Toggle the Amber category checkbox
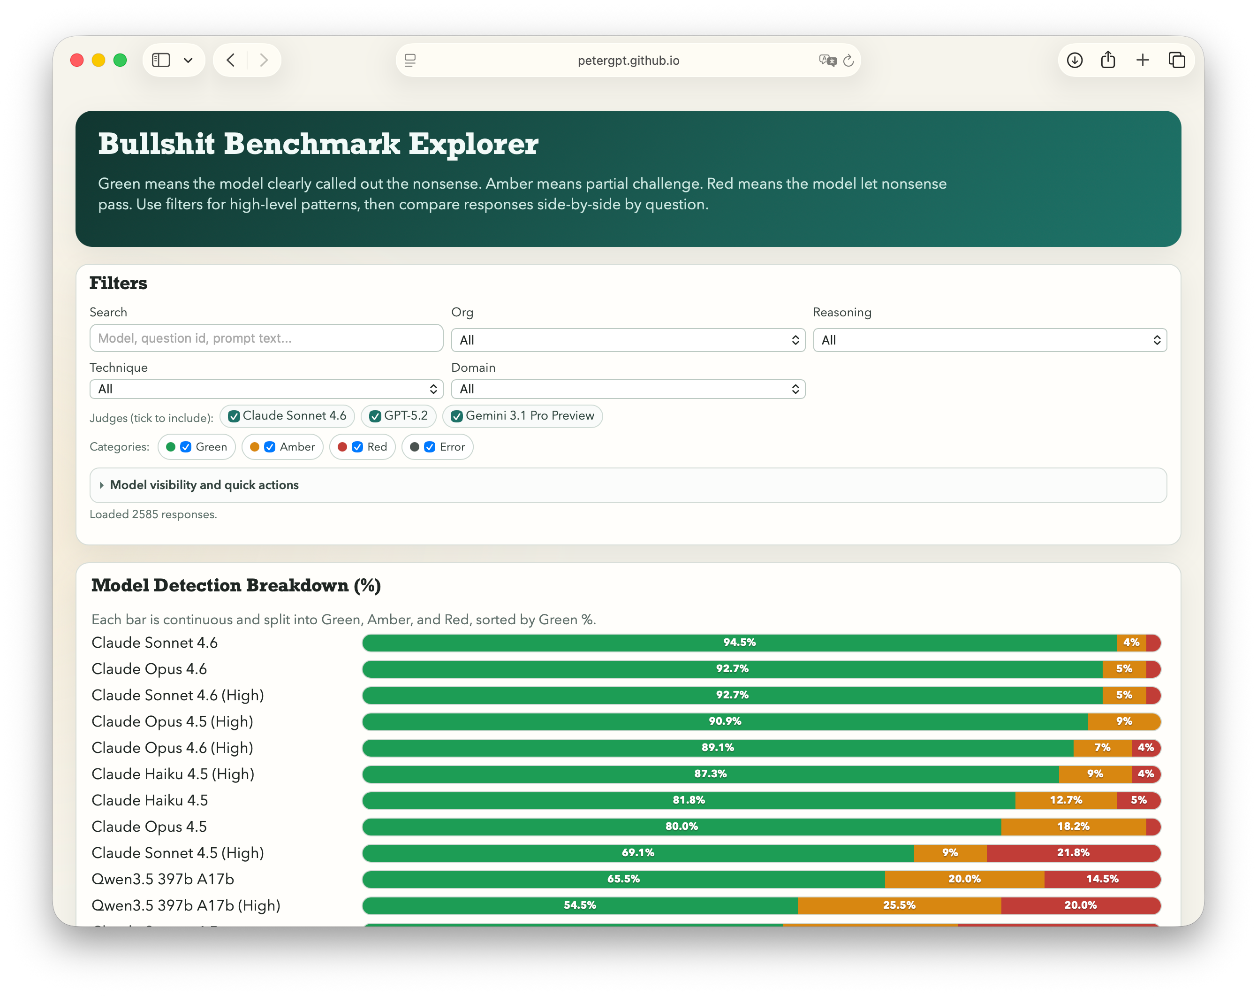This screenshot has width=1257, height=996. point(270,447)
